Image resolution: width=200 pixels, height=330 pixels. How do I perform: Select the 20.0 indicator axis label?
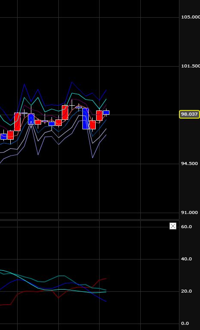[x=186, y=291]
